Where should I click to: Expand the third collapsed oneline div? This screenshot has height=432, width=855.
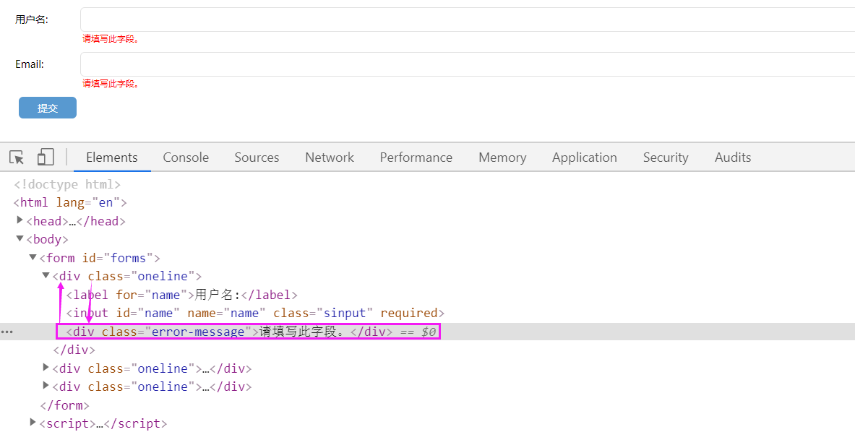pos(46,386)
